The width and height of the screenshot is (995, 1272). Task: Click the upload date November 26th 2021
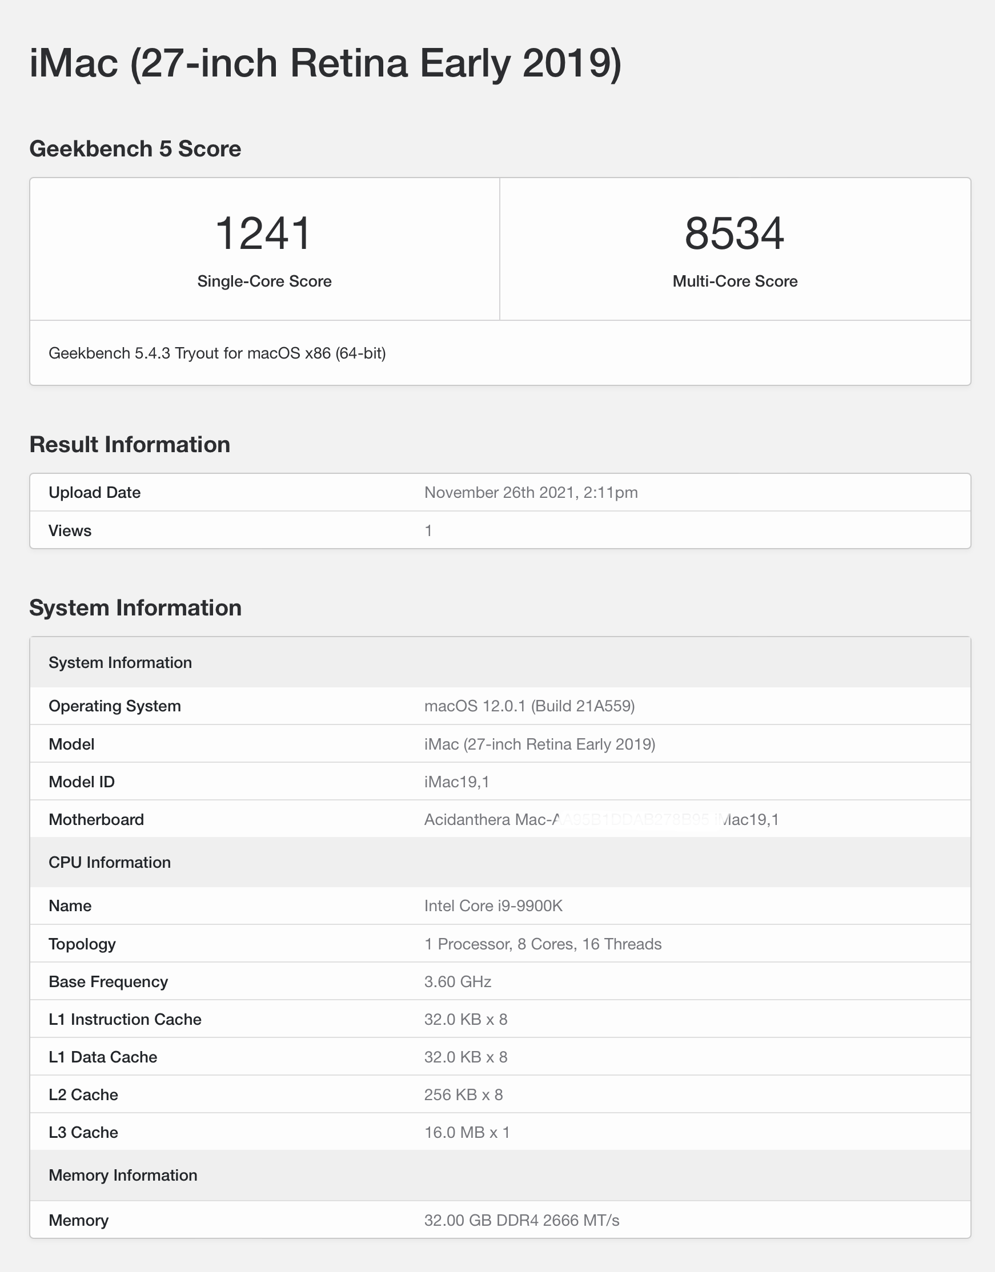pos(531,493)
